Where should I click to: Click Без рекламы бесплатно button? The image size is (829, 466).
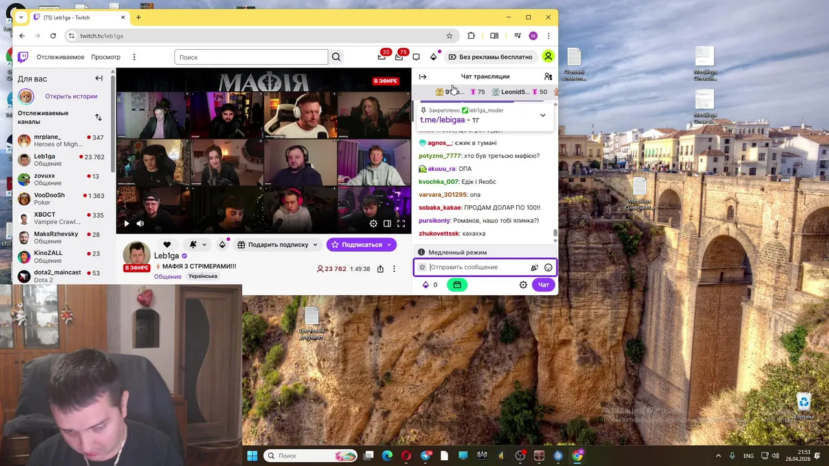coord(490,57)
